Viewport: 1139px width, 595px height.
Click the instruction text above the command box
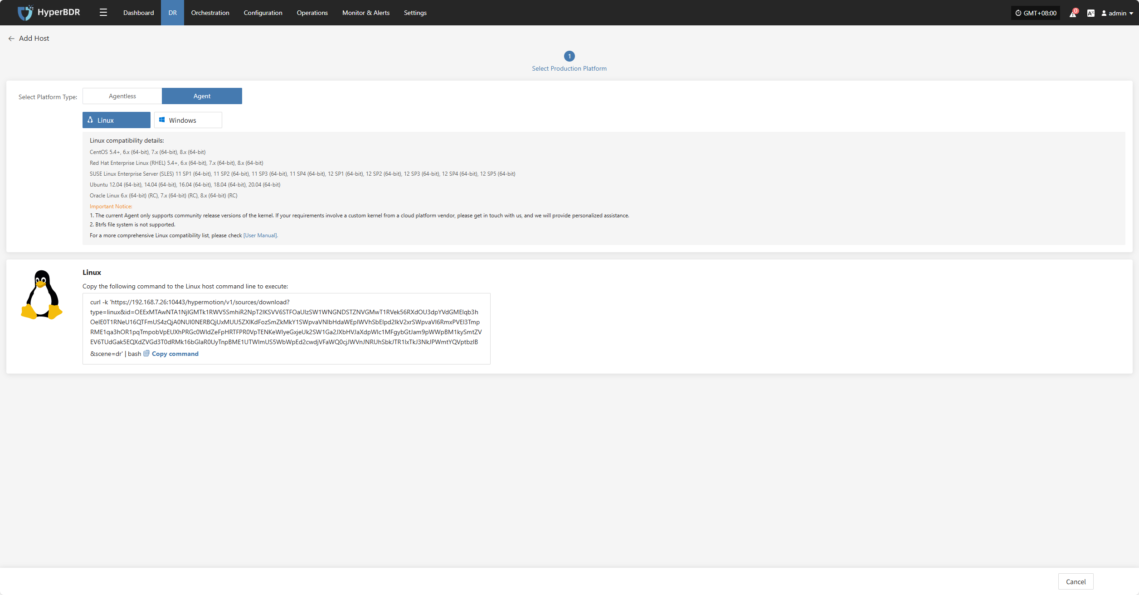pyautogui.click(x=185, y=286)
